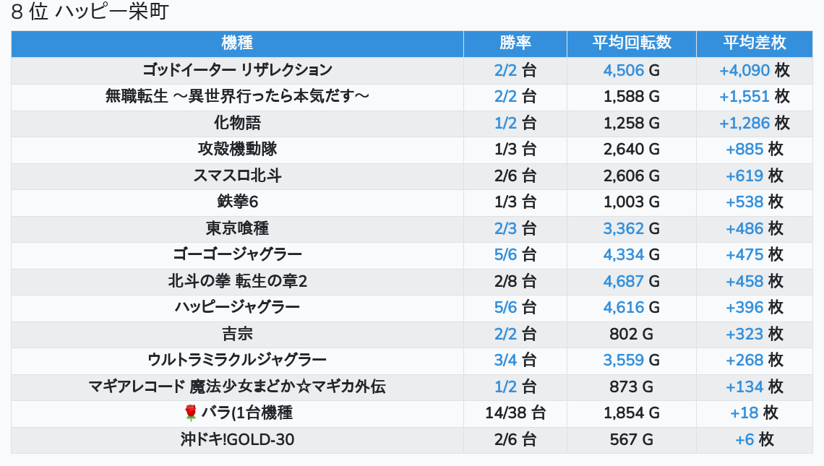Screen dimensions: 824x466
Task: Click the 沖ドキ!GOLD-30 machine name
Action: [237, 439]
